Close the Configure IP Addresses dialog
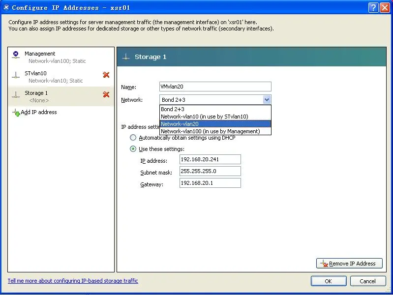The image size is (393, 295). point(385,7)
